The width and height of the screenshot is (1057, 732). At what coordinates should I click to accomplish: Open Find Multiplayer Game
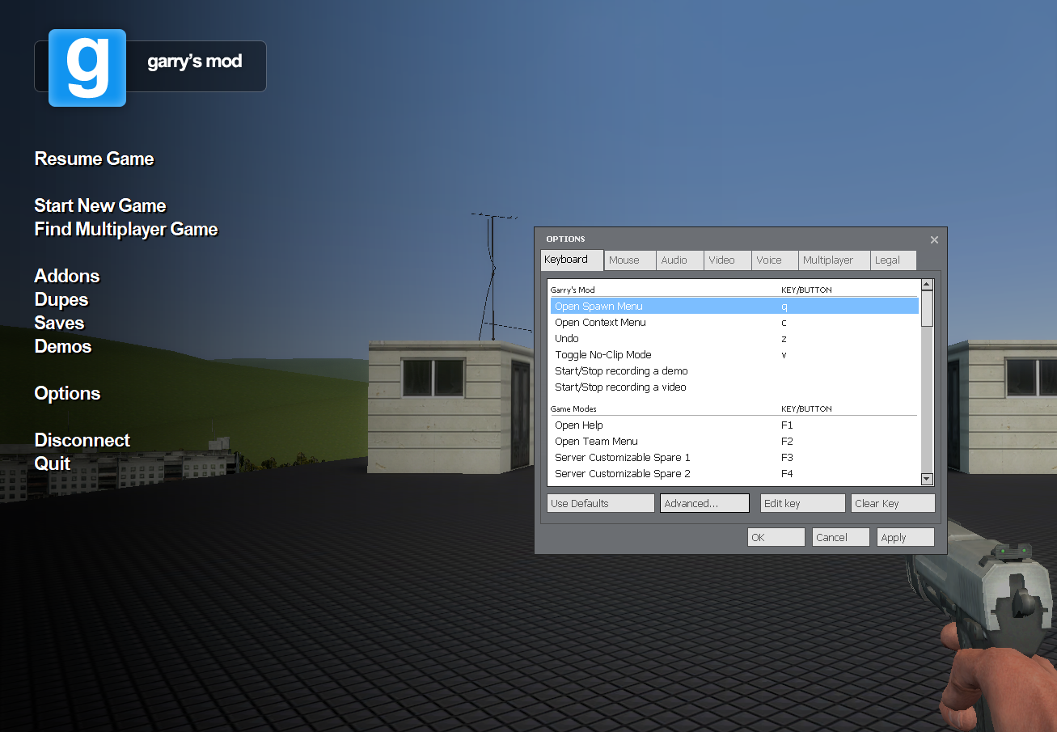(126, 230)
